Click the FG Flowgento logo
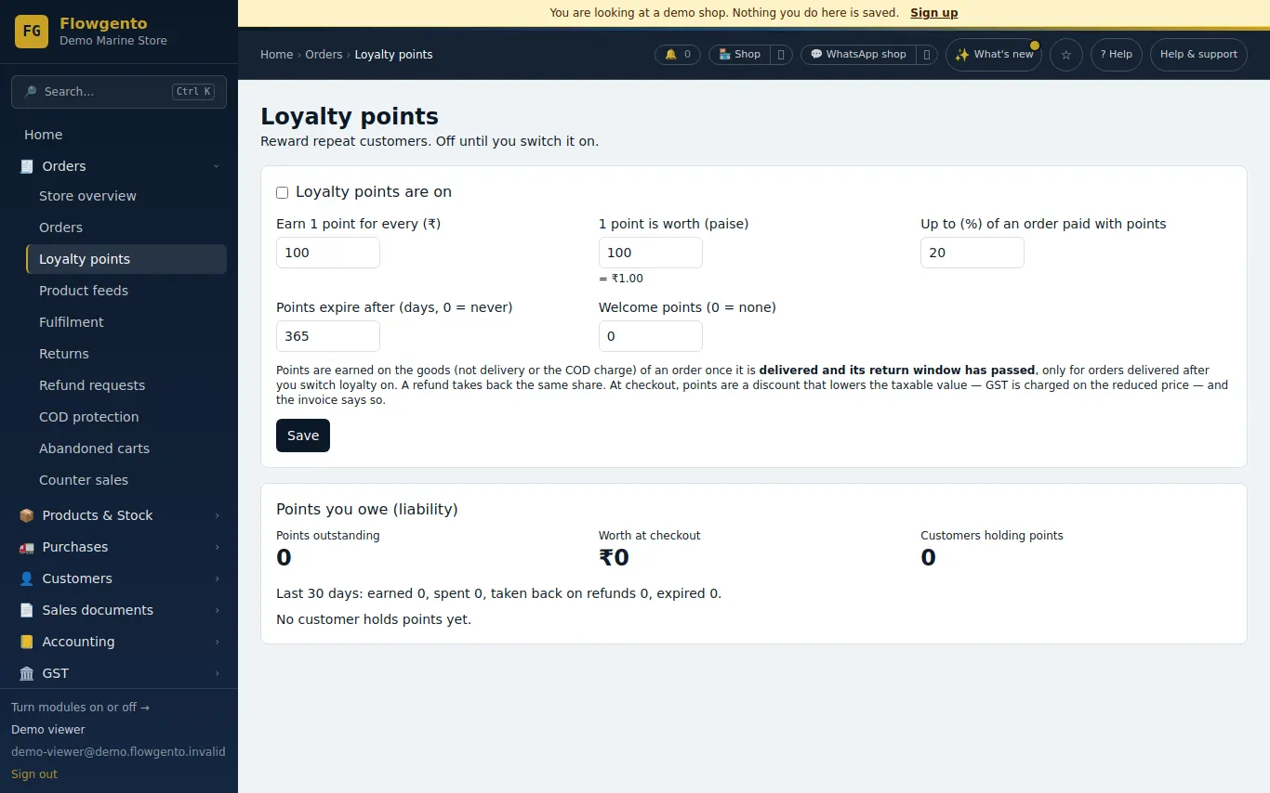Image resolution: width=1270 pixels, height=793 pixels. pyautogui.click(x=32, y=32)
